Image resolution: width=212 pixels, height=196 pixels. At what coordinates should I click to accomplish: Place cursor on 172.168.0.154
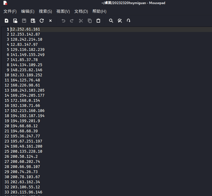[25, 100]
